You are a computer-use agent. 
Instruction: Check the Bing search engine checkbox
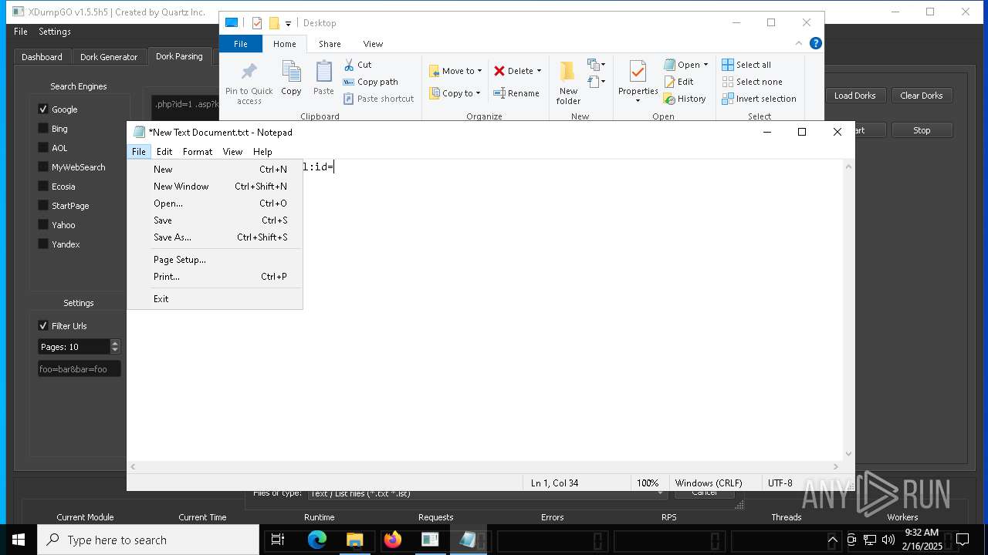43,129
